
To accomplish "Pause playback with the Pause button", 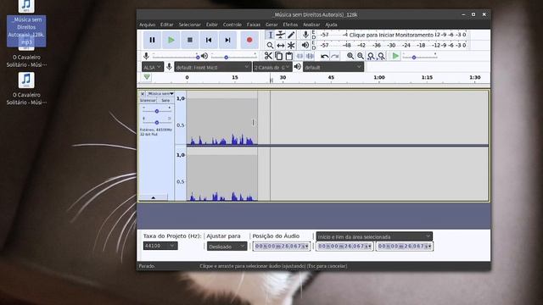I will [x=152, y=40].
